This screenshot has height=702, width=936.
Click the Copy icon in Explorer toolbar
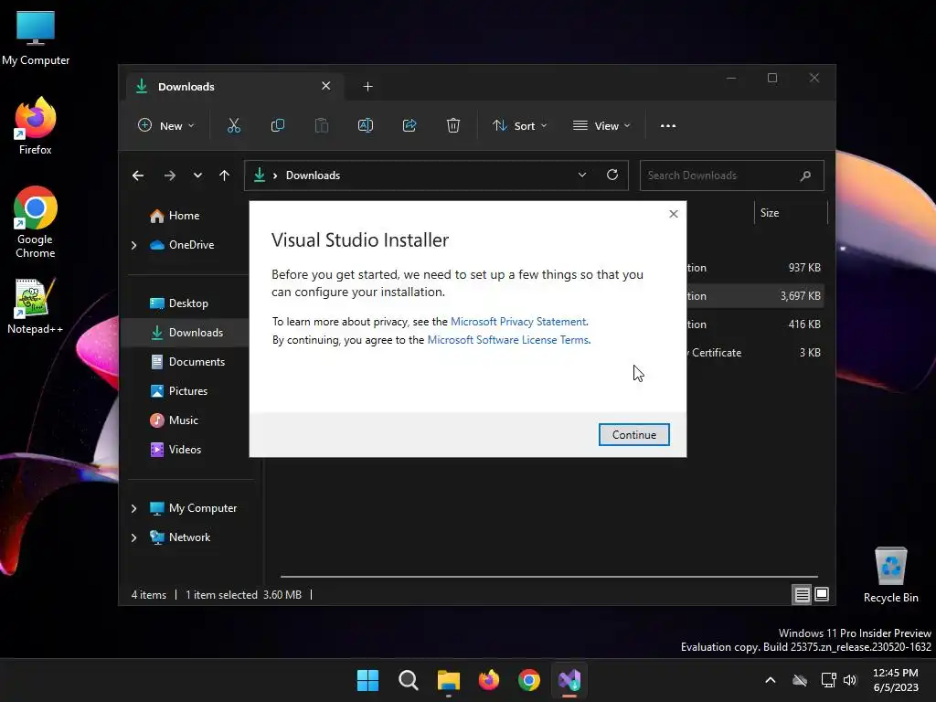pyautogui.click(x=278, y=125)
